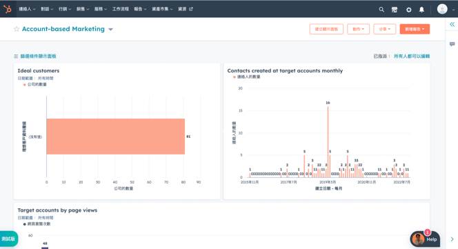Open the settings gear icon
This screenshot has width=458, height=249.
408,10
